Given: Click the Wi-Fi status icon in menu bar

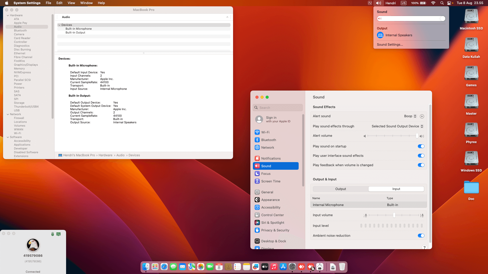Looking at the screenshot, I should pyautogui.click(x=433, y=3).
